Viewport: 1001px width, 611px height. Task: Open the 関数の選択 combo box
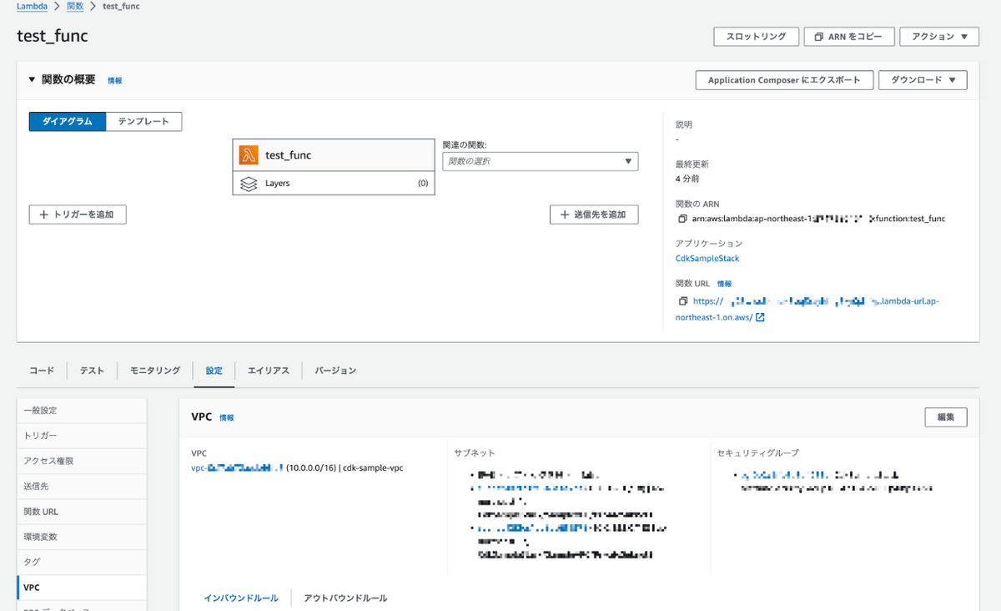click(x=540, y=161)
